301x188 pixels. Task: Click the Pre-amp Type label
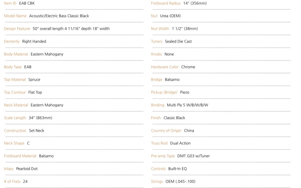163,156
